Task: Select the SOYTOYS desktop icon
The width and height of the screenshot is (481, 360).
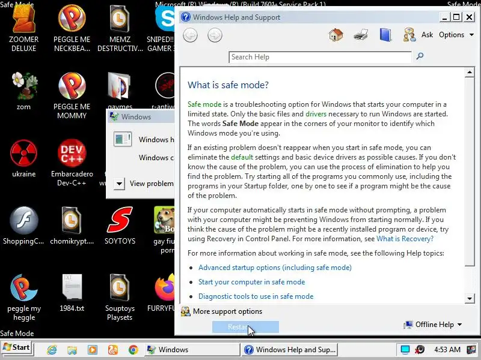Action: pos(120,226)
